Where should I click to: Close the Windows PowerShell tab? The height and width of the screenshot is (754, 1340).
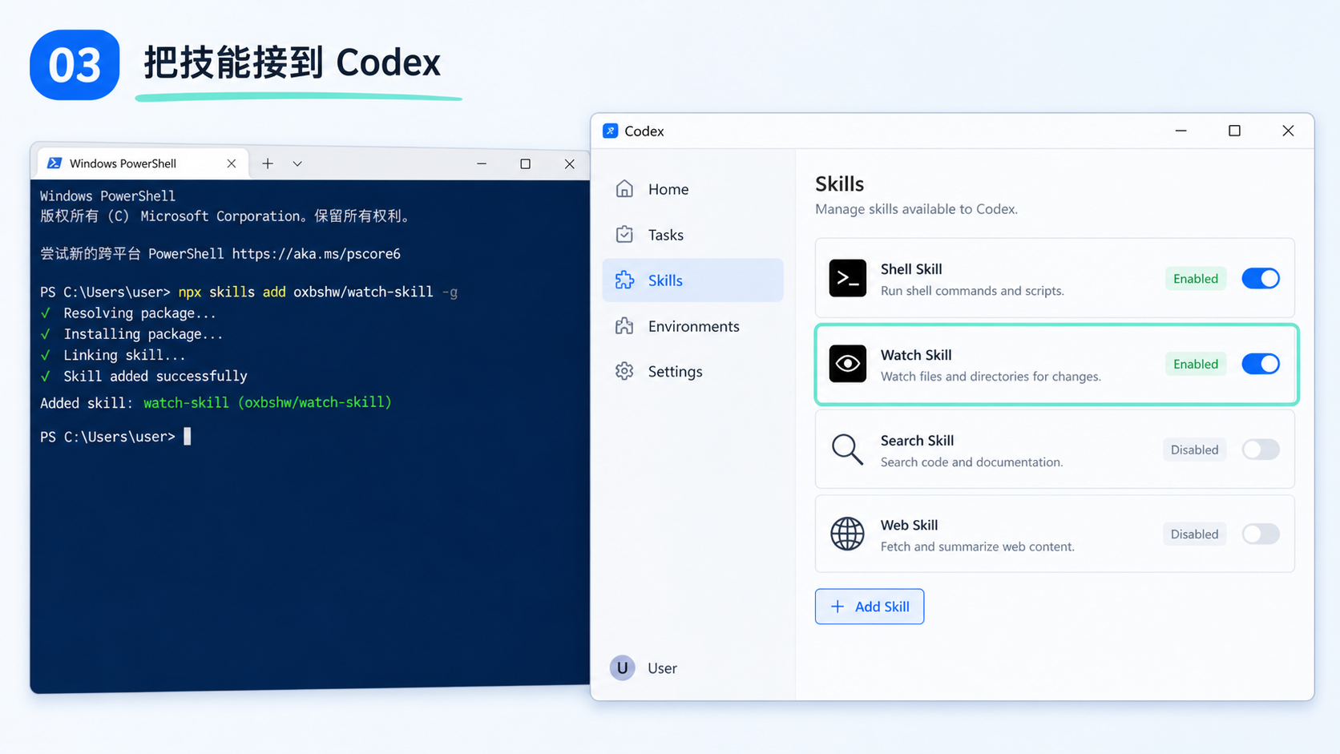click(232, 163)
